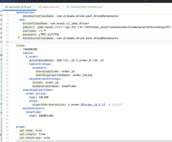Click the 'keyGenerateStrategy' key
The width and height of the screenshot is (172, 142).
[x=44, y=79]
